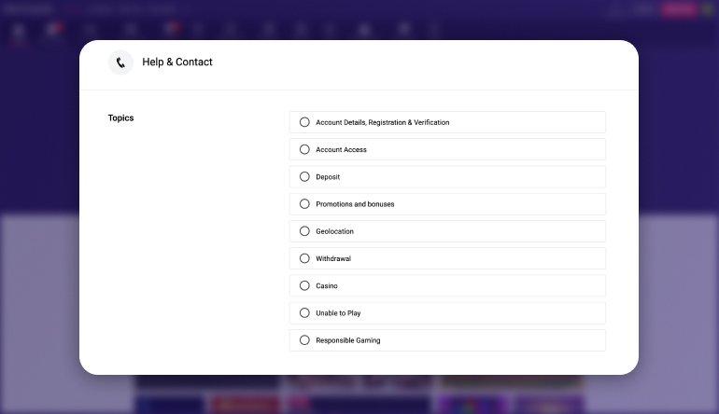Image resolution: width=719 pixels, height=414 pixels.
Task: Select the Responsible Gaming radio button
Action: coord(304,340)
